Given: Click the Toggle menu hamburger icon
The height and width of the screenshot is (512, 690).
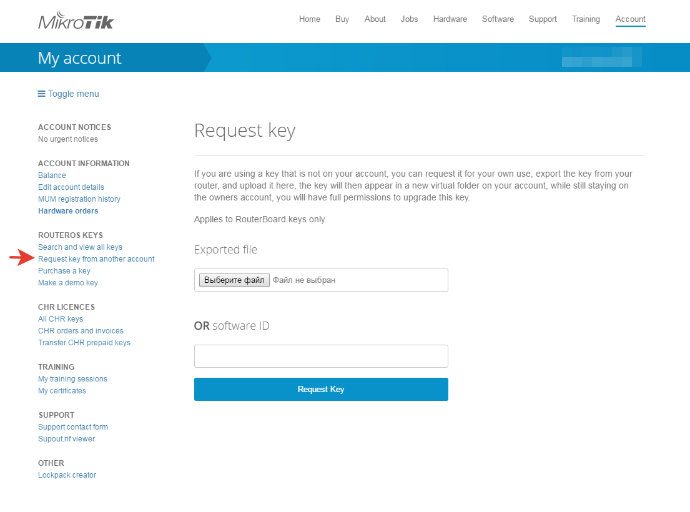Looking at the screenshot, I should point(41,94).
